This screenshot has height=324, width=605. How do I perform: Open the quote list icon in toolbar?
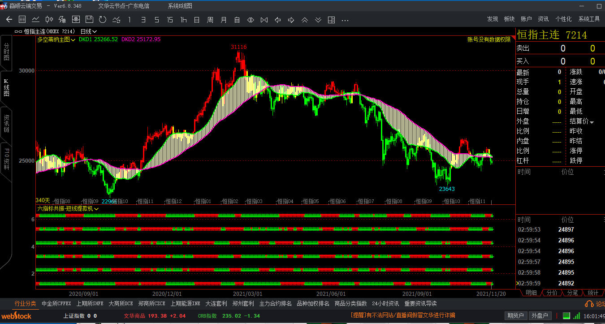click(22, 20)
